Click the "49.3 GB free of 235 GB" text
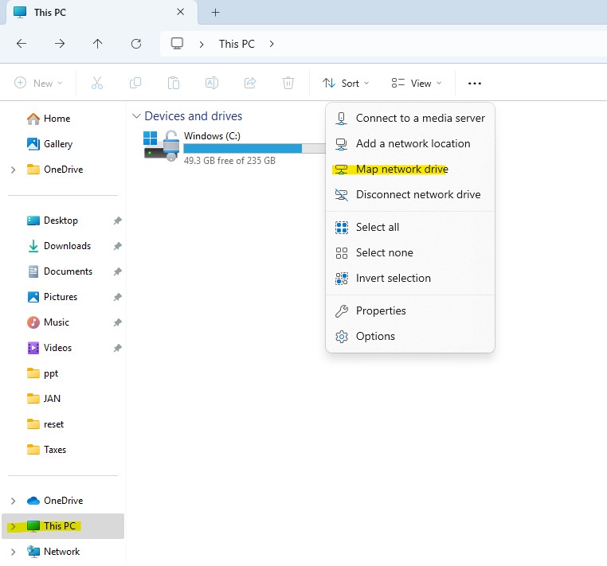Screen dimensions: 607x566 (229, 161)
